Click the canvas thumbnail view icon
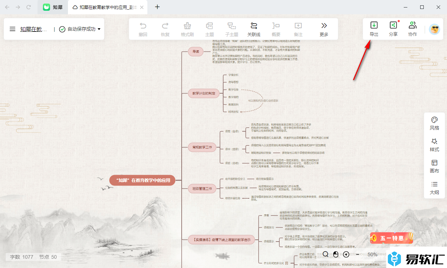 point(336,254)
